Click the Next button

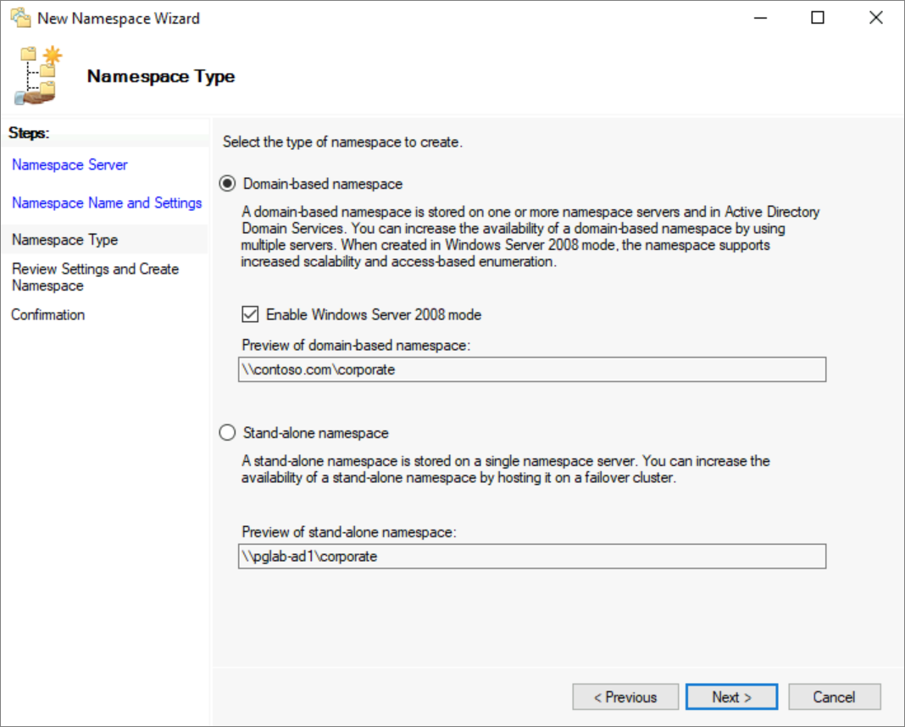click(730, 696)
